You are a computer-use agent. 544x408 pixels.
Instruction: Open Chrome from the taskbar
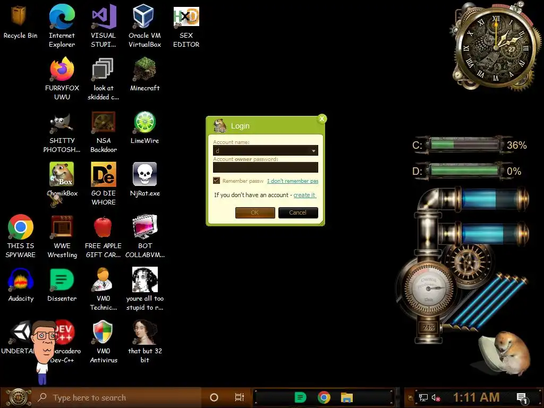pos(324,397)
